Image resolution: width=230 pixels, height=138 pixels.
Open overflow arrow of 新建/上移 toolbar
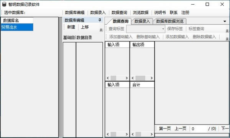tap(101, 30)
